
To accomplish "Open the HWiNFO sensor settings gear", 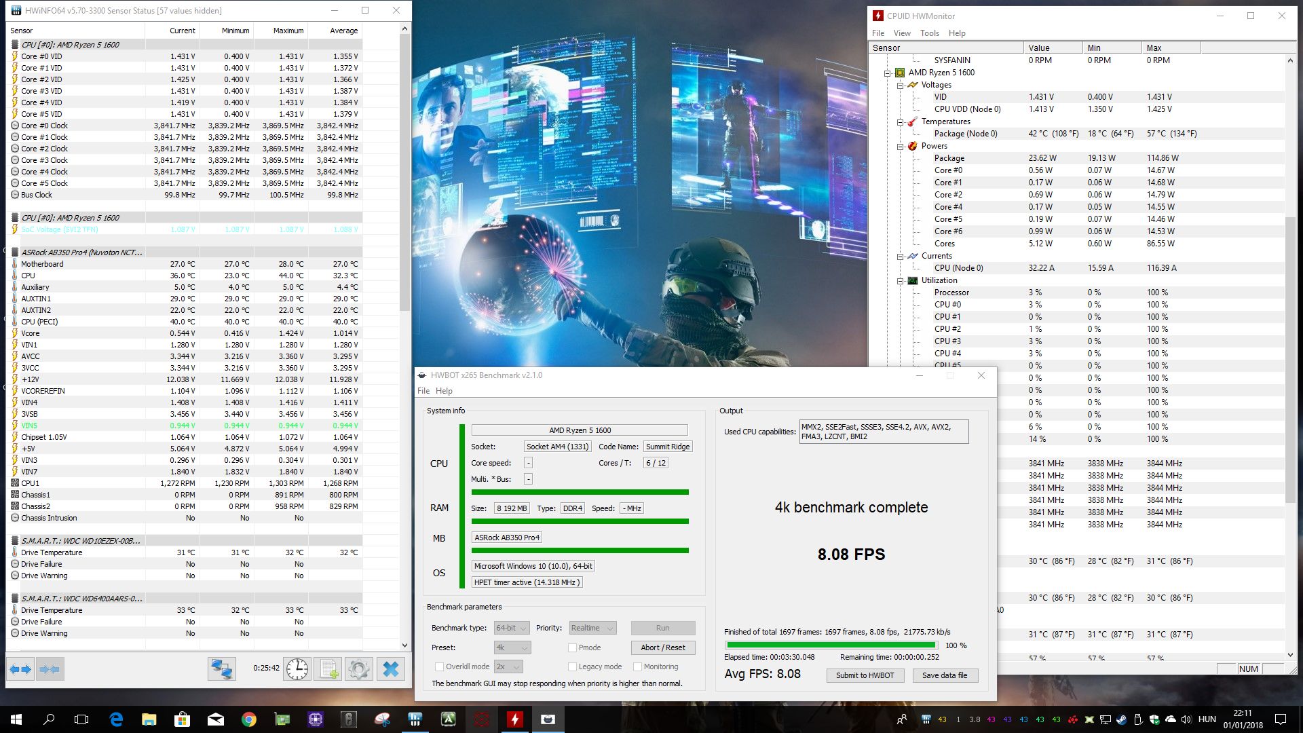I will [x=359, y=669].
